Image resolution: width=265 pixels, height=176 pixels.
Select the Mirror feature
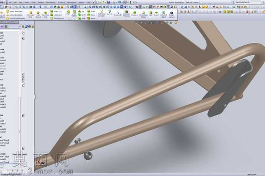tap(91, 18)
